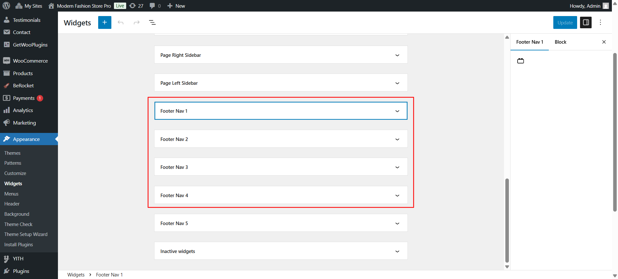Click the widget area icon in sidebar
The height and width of the screenshot is (279, 618).
(520, 61)
